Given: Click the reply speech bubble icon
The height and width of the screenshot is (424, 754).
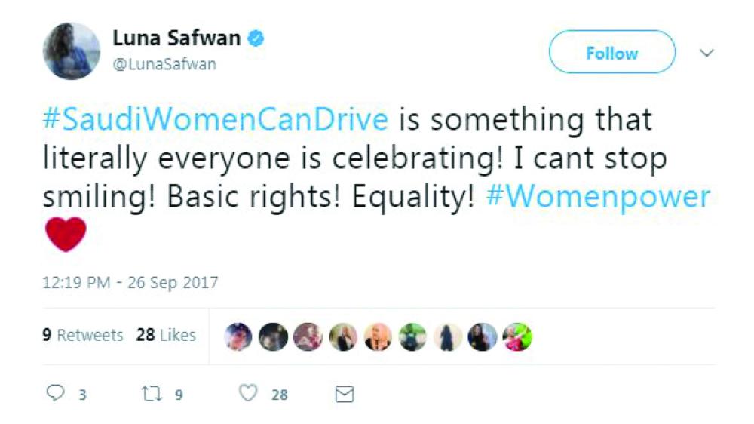Looking at the screenshot, I should pos(54,393).
